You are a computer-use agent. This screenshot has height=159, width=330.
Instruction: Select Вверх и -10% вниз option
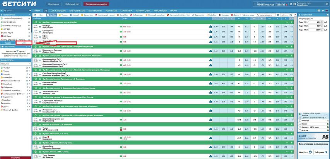pyautogui.click(x=300, y=127)
